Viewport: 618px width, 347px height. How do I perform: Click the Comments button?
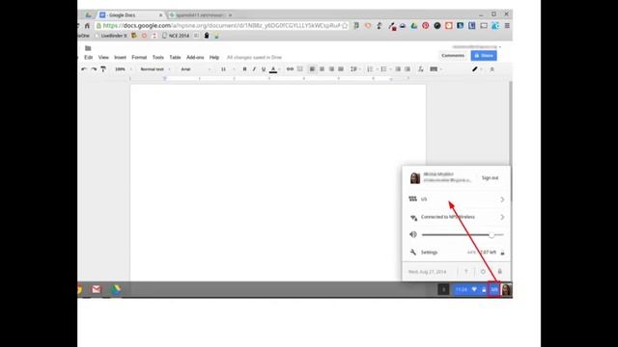click(453, 56)
